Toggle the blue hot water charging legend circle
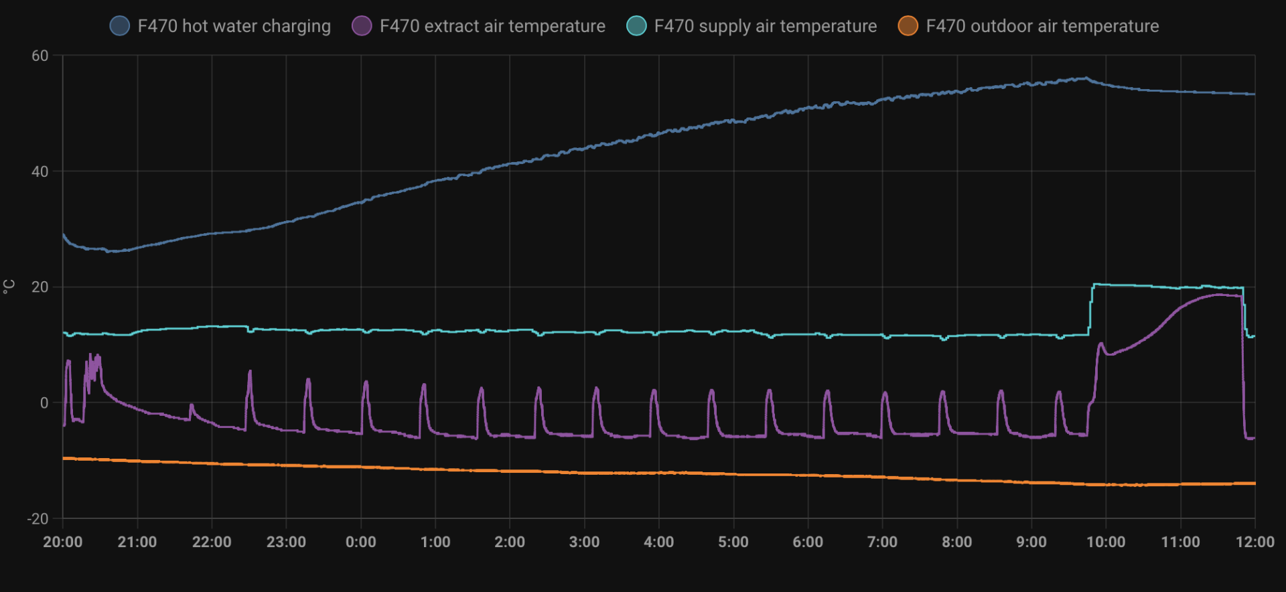 tap(119, 26)
